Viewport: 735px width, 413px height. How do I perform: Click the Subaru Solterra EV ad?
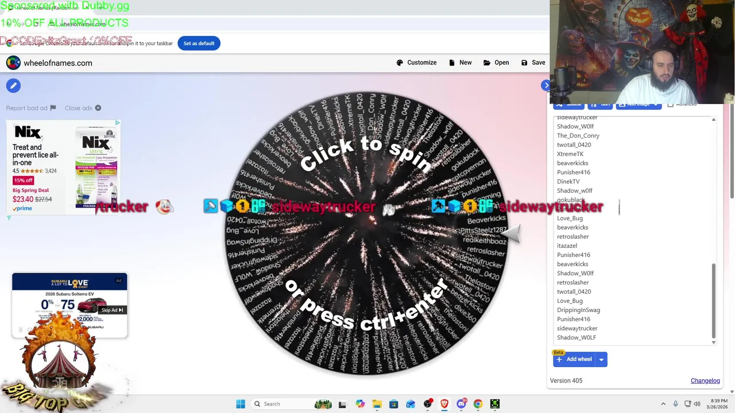[x=69, y=305]
